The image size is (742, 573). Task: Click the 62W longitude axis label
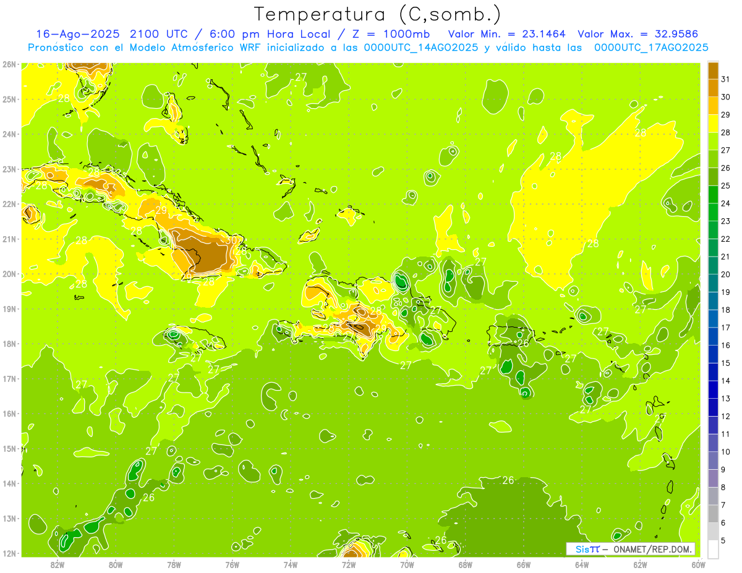pos(640,564)
